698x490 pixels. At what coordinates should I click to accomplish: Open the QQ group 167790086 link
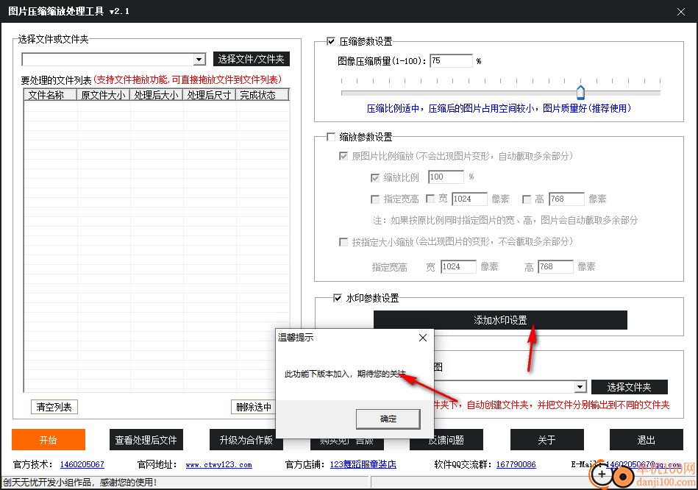pos(516,464)
